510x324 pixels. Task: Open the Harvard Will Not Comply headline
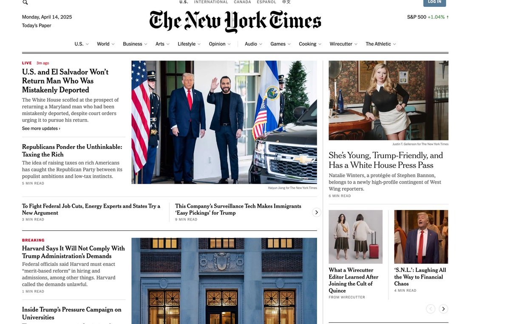click(74, 252)
